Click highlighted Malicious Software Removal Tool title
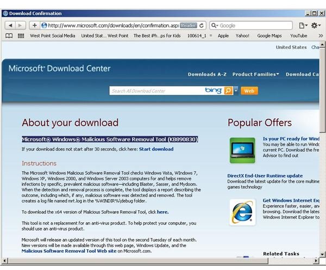 [110, 139]
